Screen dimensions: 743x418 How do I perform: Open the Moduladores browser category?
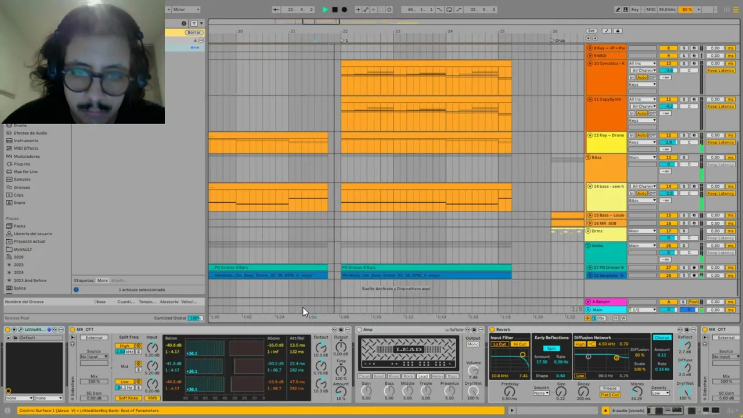(27, 156)
